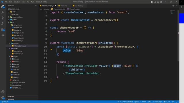Image resolution: width=184 pixels, height=103 pixels.
Task: Open the Search view in activity bar
Action: pos(3,12)
